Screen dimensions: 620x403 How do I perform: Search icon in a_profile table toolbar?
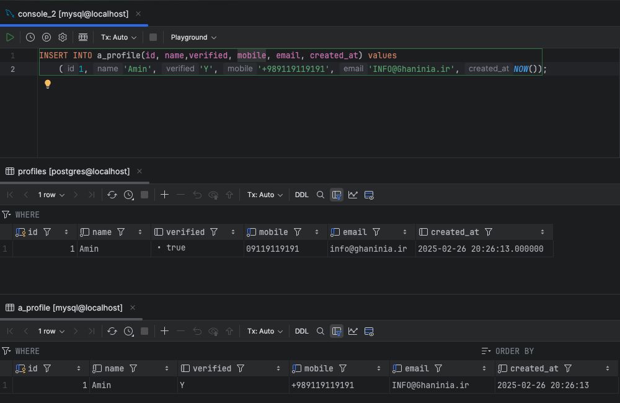point(321,332)
